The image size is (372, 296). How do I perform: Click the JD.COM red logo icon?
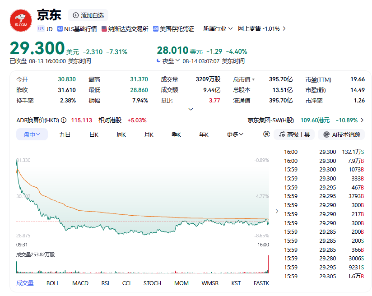pos(21,21)
